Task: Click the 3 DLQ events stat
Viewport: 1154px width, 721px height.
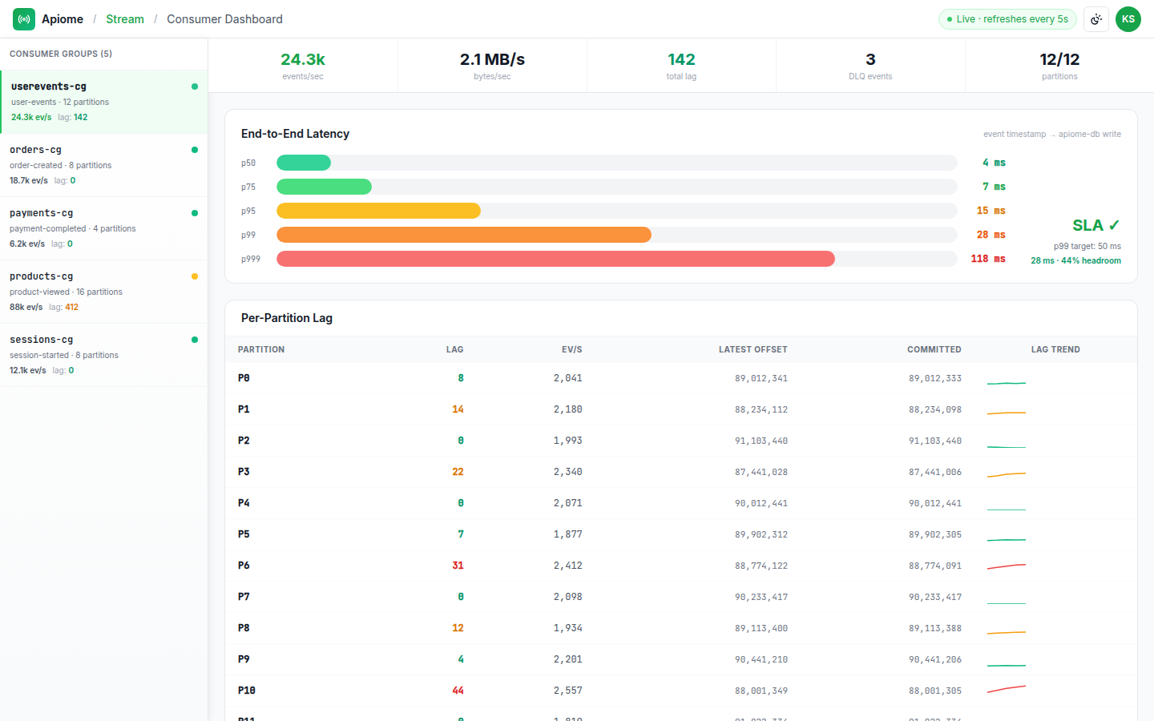Action: [870, 66]
